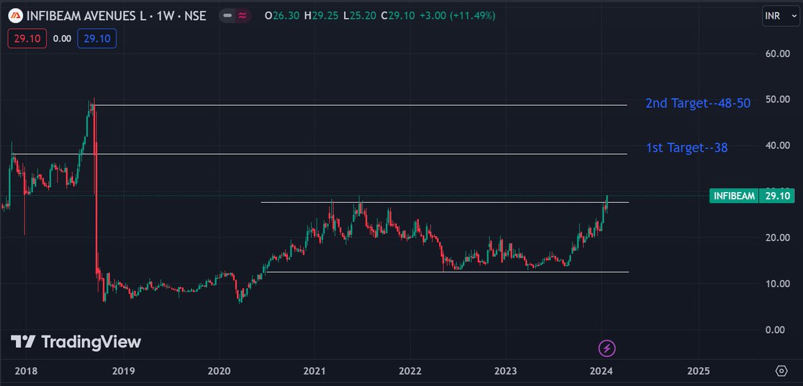The image size is (803, 386).
Task: Click the green INFIBEAM price label
Action: tap(734, 196)
